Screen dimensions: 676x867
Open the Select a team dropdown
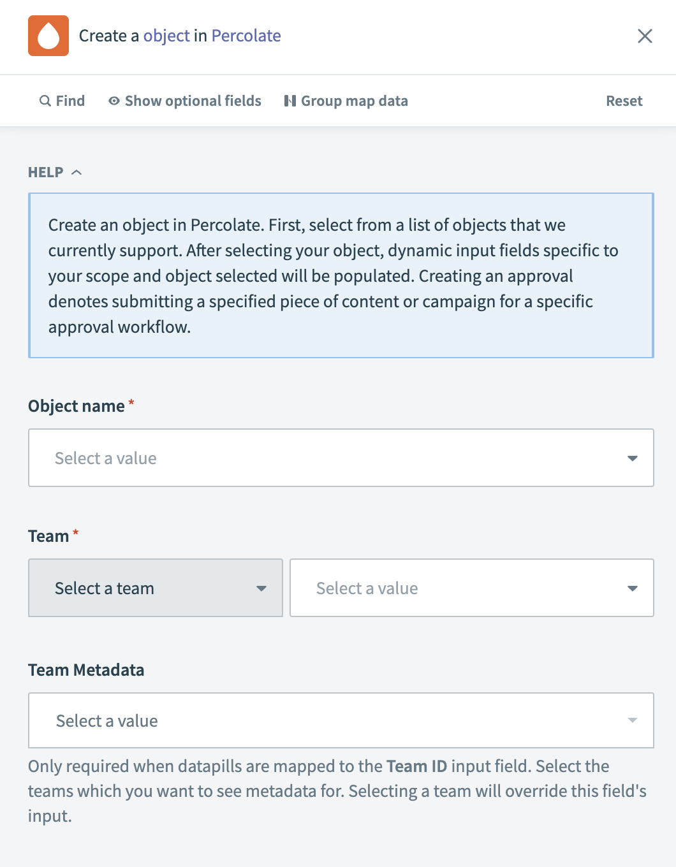point(155,588)
